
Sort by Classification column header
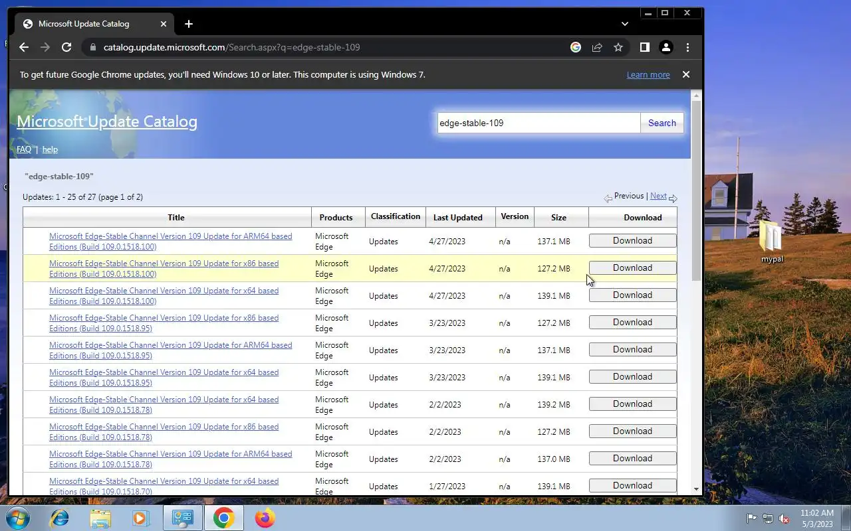tap(396, 216)
